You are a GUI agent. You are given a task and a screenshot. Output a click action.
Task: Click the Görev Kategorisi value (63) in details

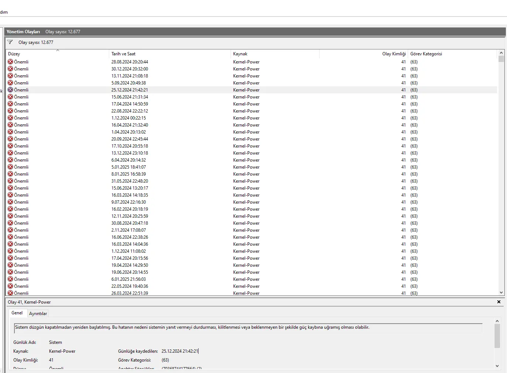[165, 360]
